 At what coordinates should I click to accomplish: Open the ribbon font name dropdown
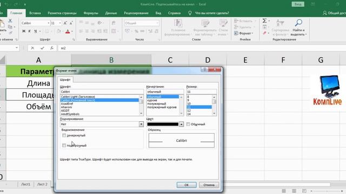[x=48, y=23]
